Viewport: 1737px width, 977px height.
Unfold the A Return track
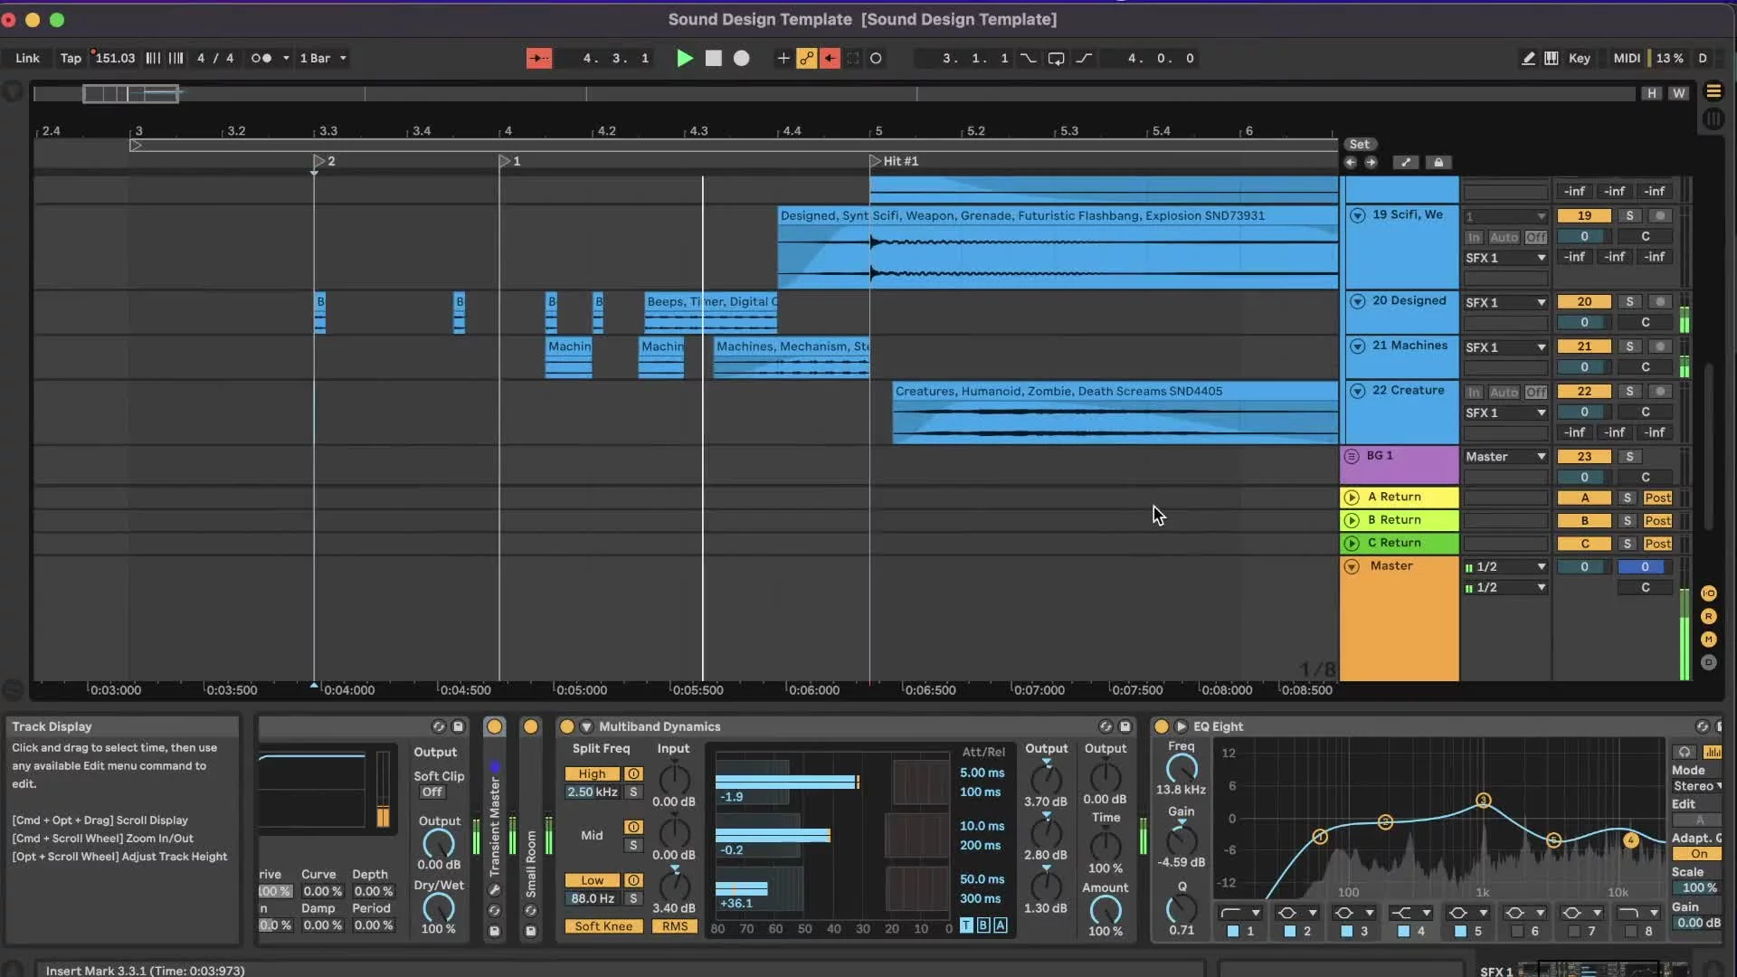point(1352,498)
